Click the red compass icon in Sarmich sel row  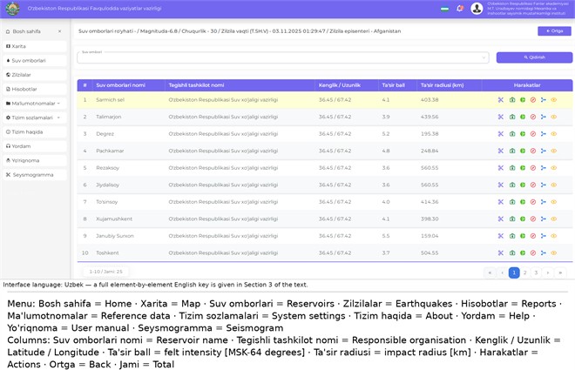tap(533, 99)
